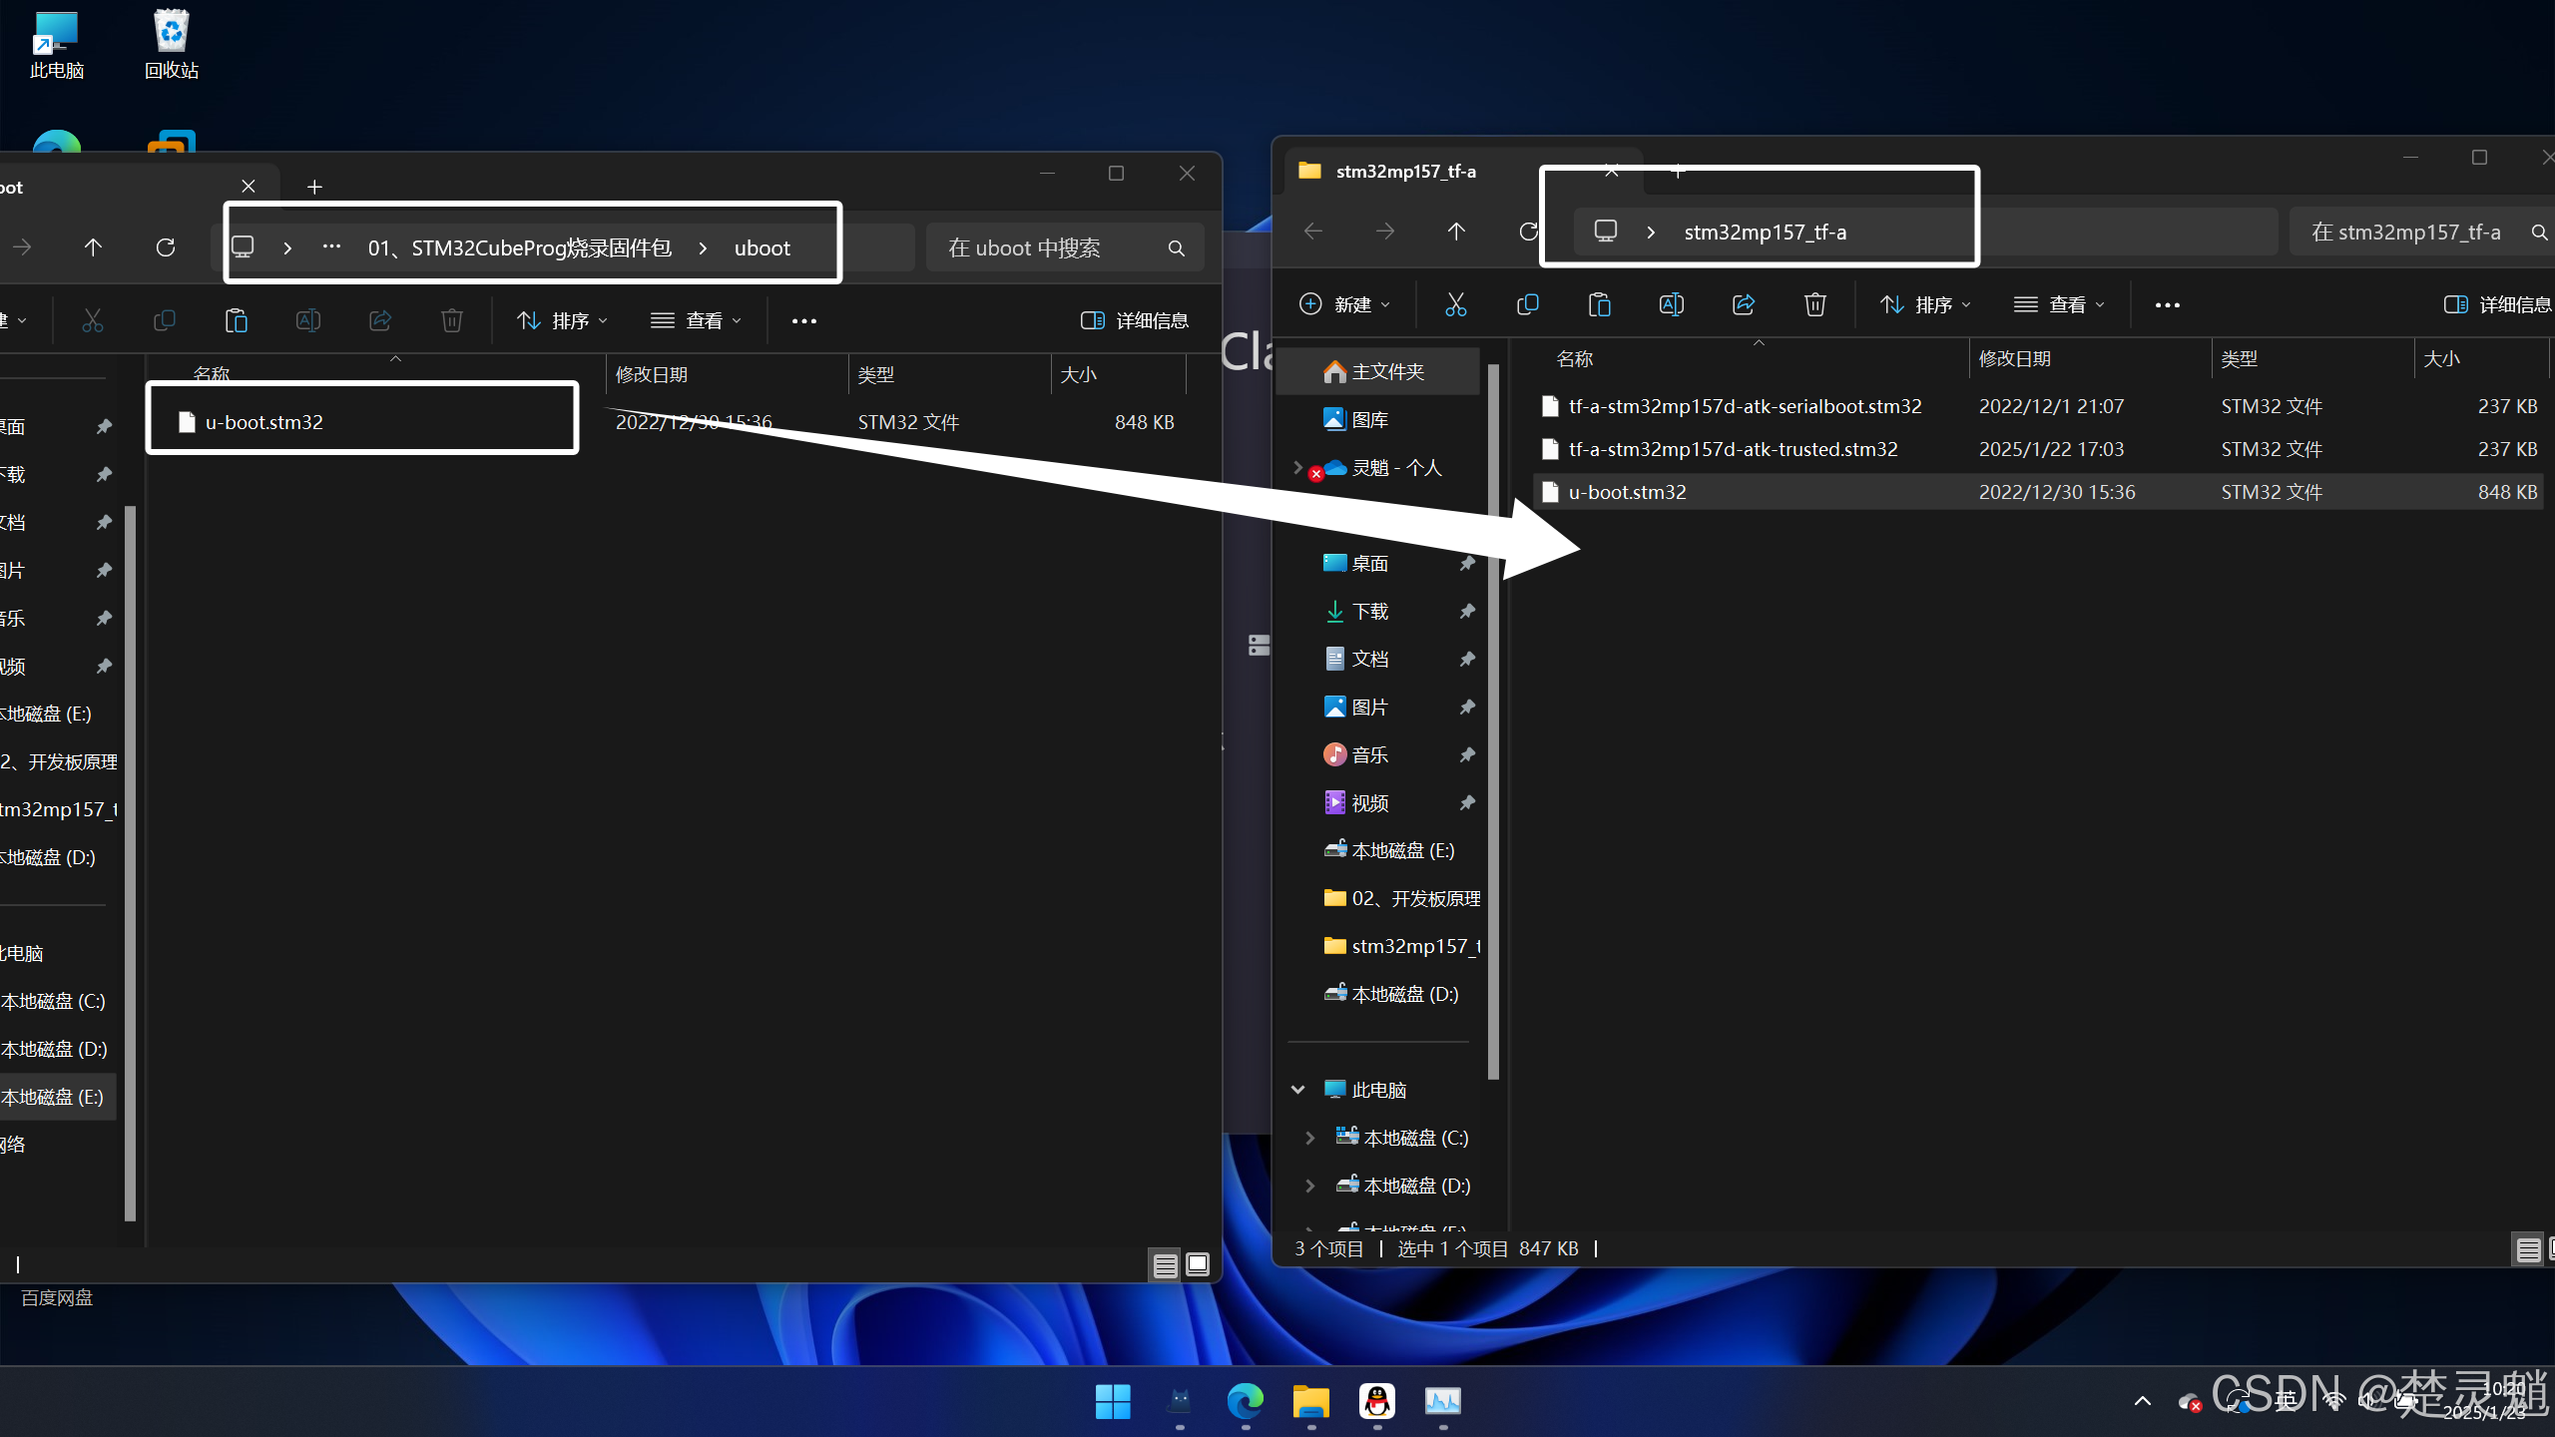Add new tab in the uboot window
The width and height of the screenshot is (2555, 1437).
tap(314, 187)
